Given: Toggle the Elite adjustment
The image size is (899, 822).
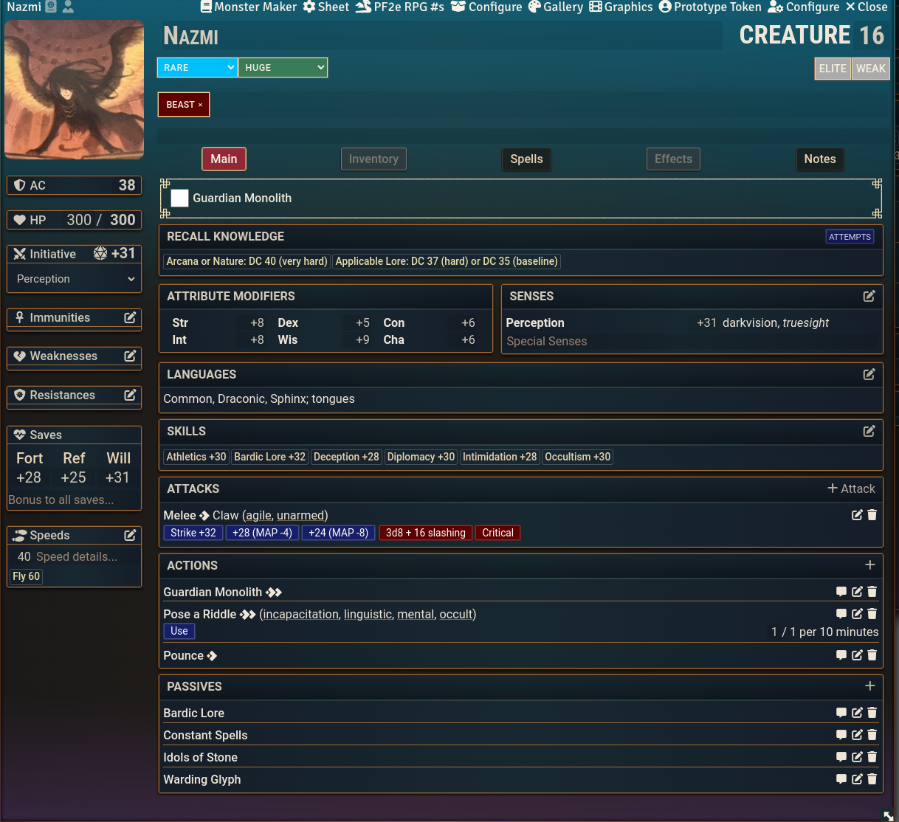Looking at the screenshot, I should (x=833, y=68).
